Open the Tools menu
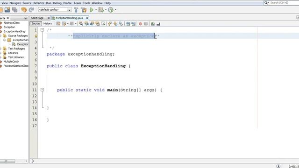The width and height of the screenshot is (299, 168). coord(86,3)
